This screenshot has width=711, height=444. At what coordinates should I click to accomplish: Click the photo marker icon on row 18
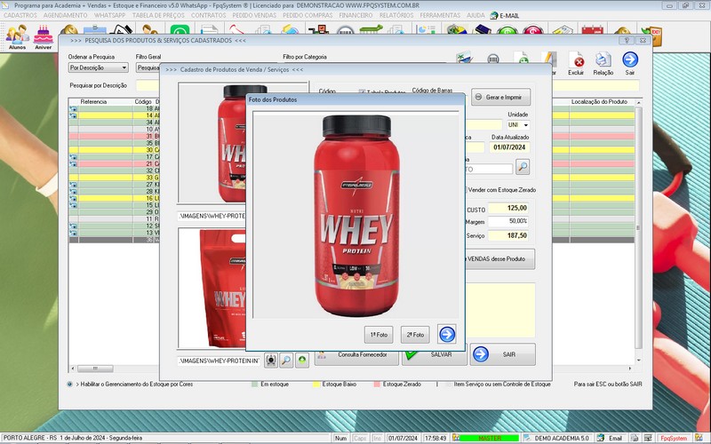(x=73, y=108)
